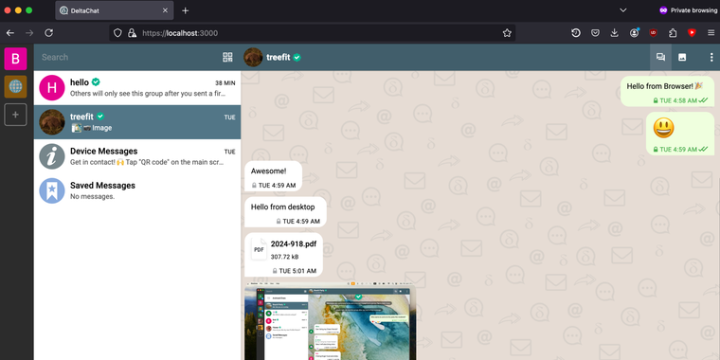Click the PDF file icon
This screenshot has height=360, width=720.
pos(259,249)
